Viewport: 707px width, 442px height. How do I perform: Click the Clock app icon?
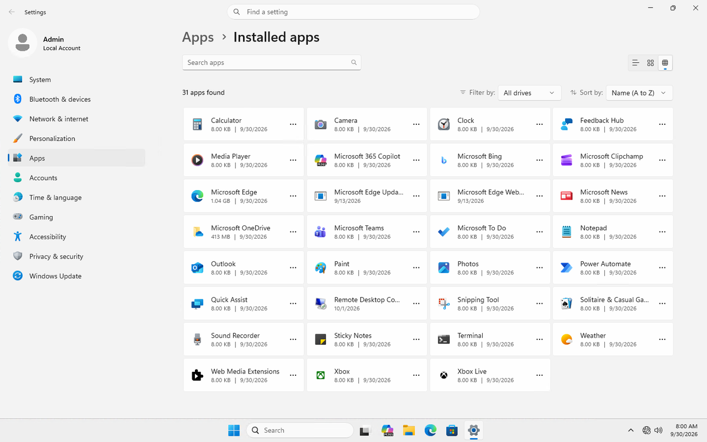[444, 124]
